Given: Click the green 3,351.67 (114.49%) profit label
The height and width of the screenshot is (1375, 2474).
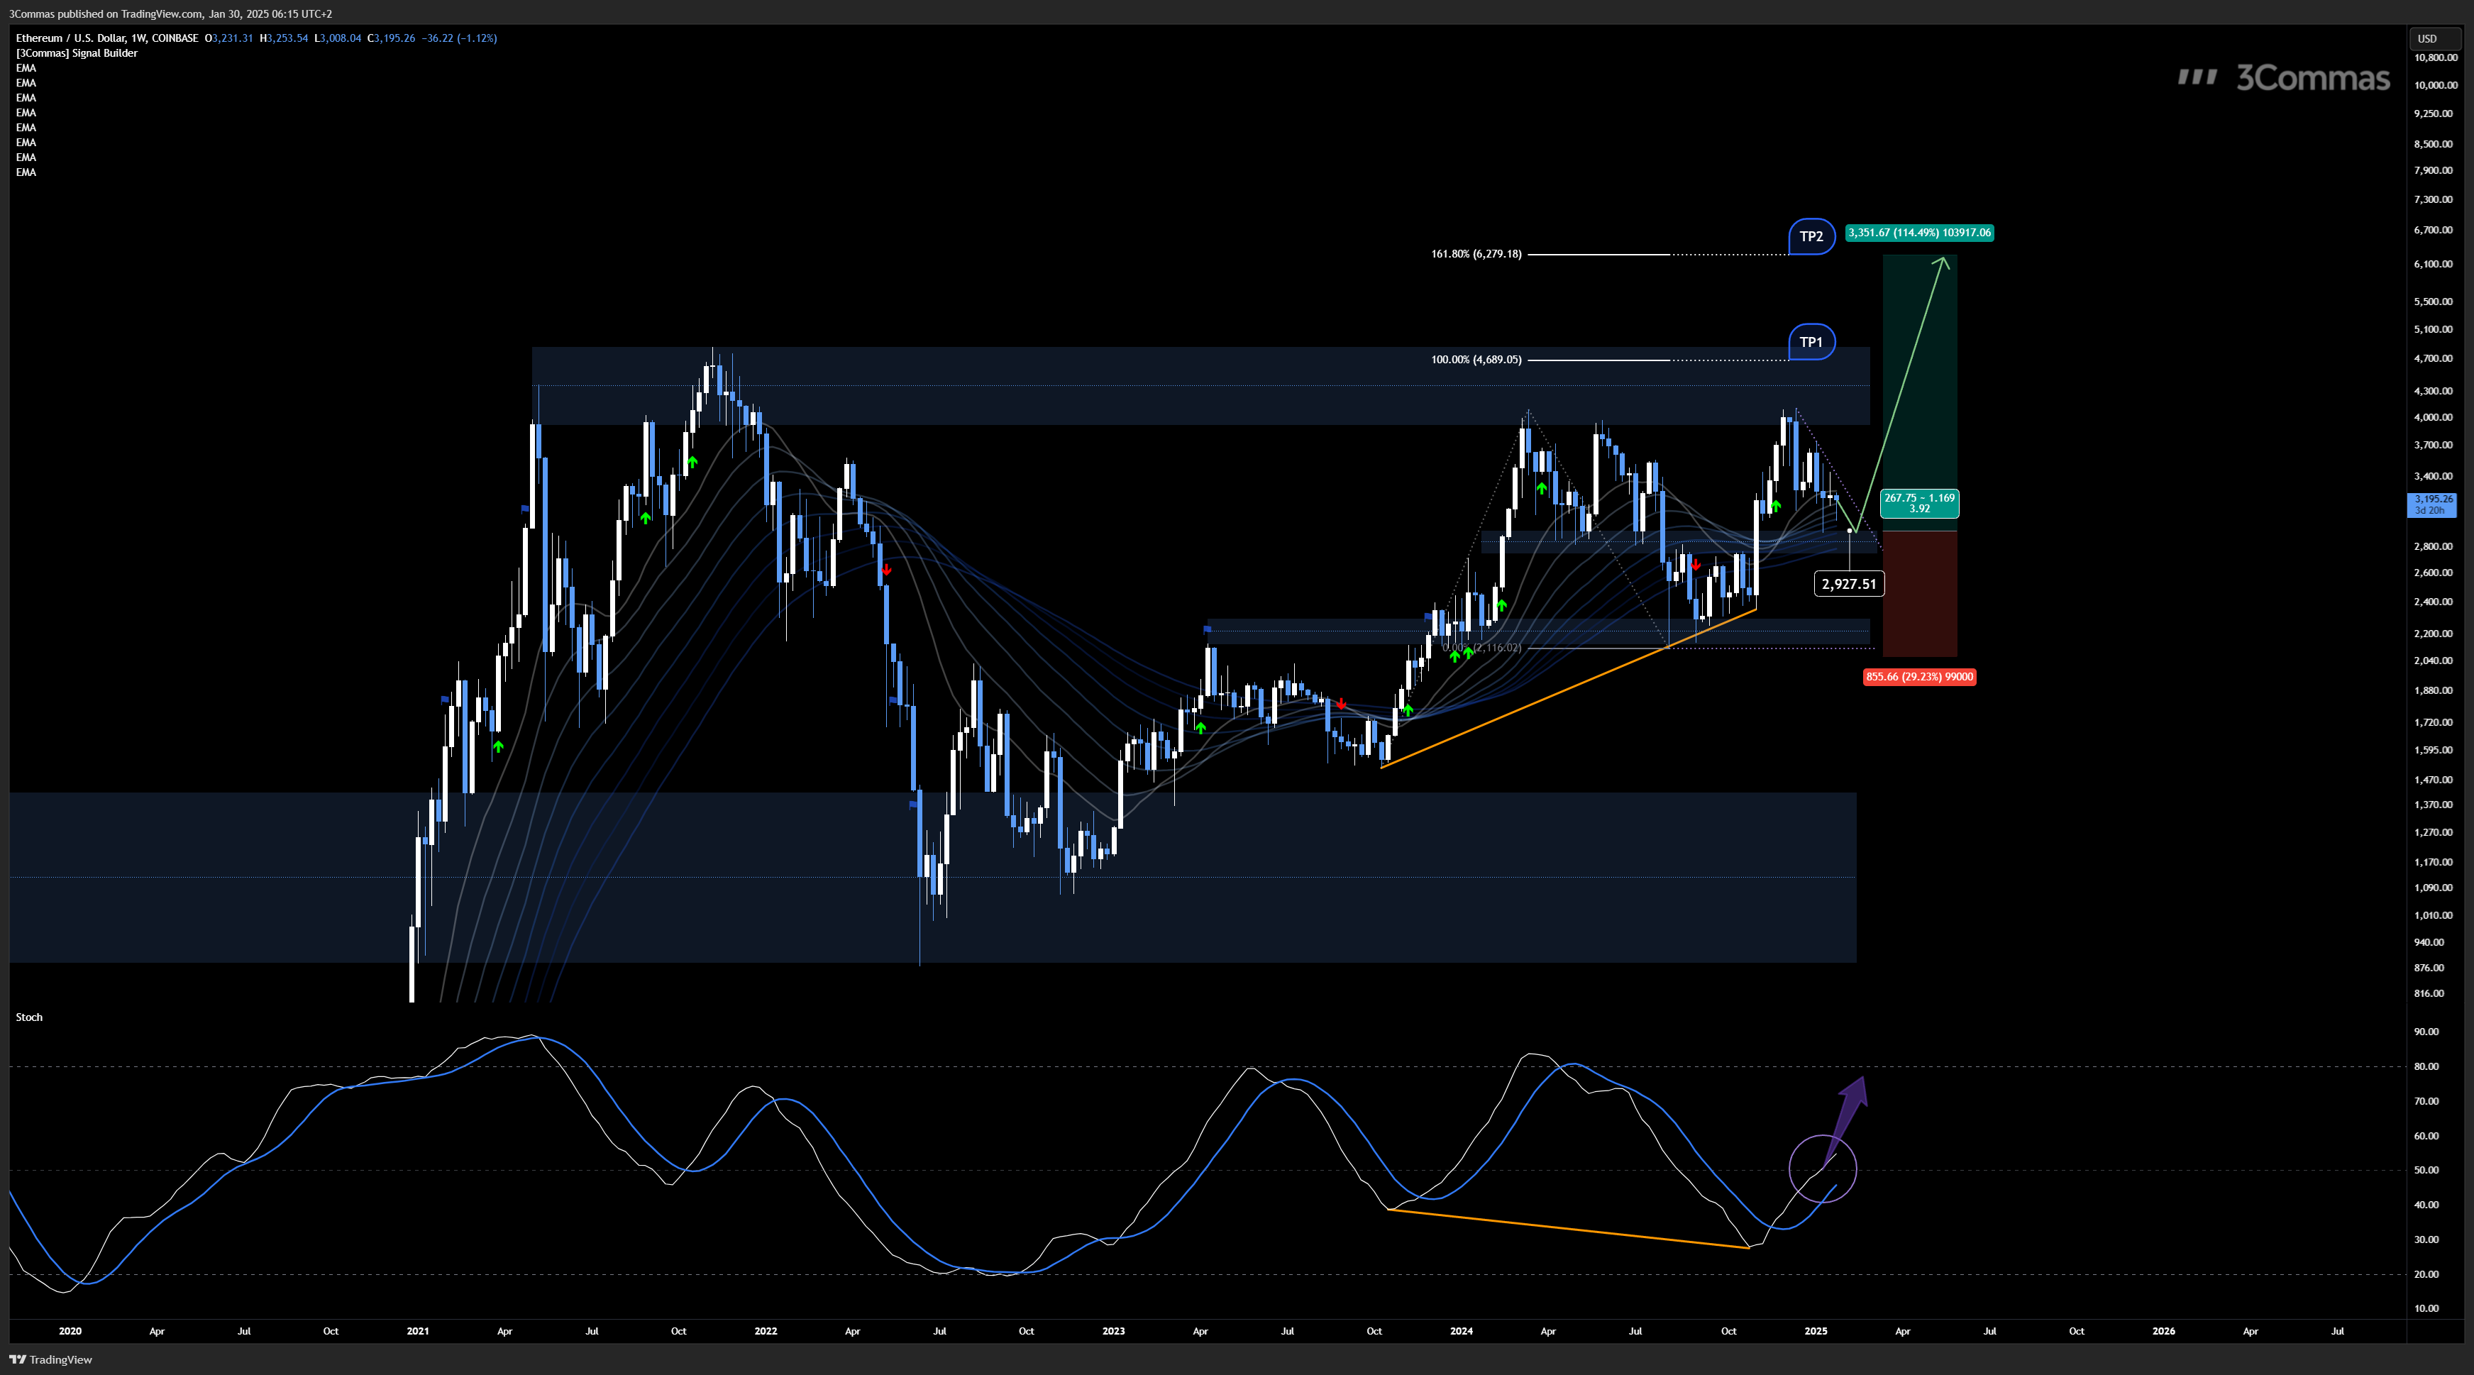Looking at the screenshot, I should [x=1919, y=233].
